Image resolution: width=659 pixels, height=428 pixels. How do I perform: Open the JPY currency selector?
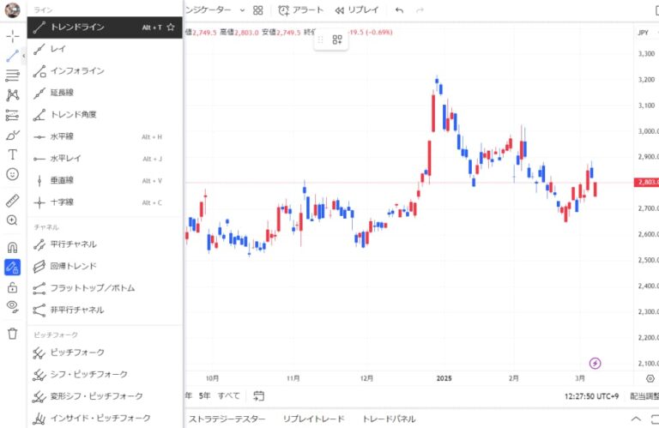coord(643,33)
